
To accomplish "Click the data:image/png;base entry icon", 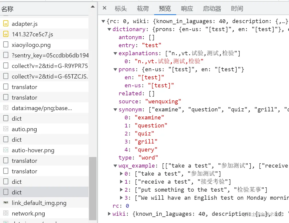I will click(x=6, y=108).
